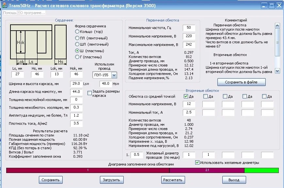This screenshot has width=284, height=188.
Task: Click the secondary current field showing 2.5
Action: point(189,113)
